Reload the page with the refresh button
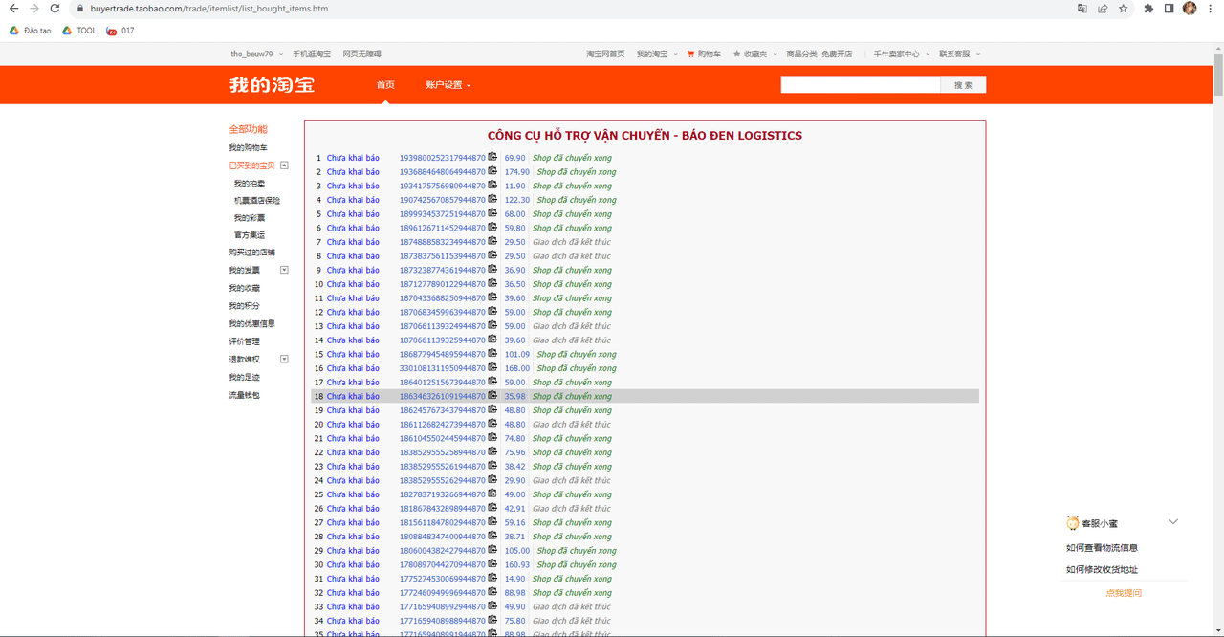The width and height of the screenshot is (1224, 637). coord(55,9)
